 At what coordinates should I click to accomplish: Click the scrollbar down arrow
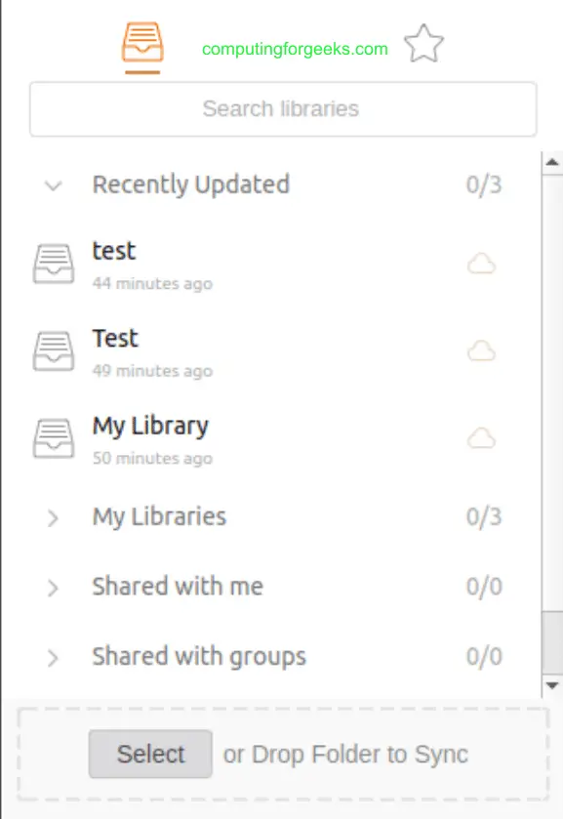pos(552,685)
